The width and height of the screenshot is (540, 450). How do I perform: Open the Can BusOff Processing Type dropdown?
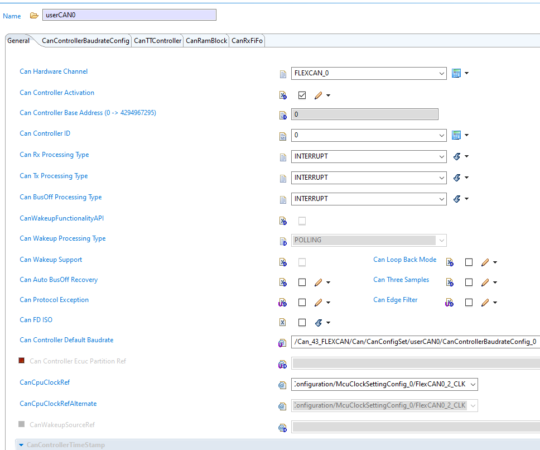[441, 199]
